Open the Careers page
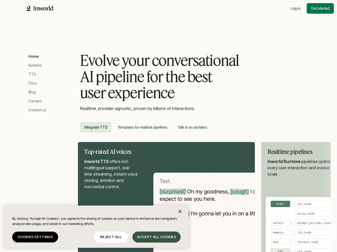 pos(35,101)
